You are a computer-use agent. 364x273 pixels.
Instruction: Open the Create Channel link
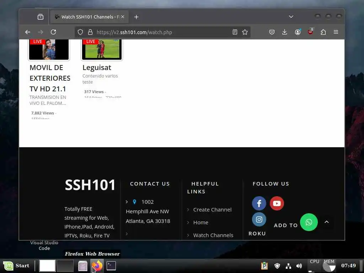click(212, 210)
